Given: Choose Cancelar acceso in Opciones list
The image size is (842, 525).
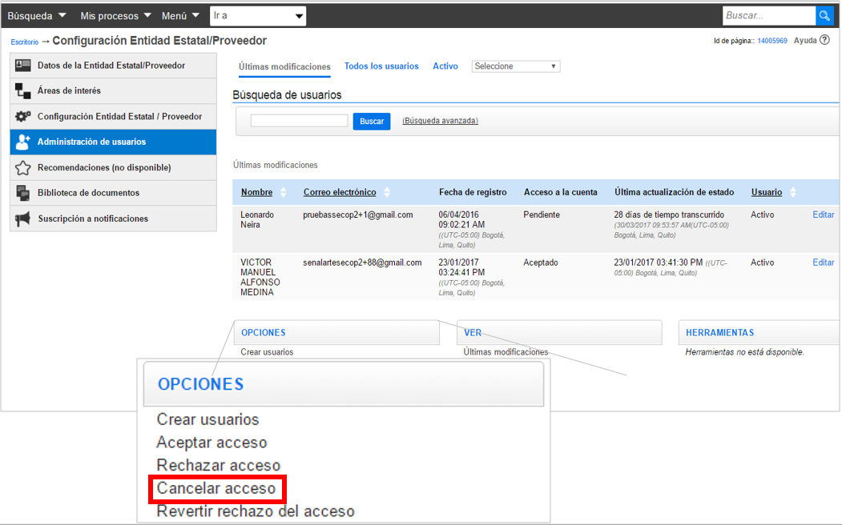Looking at the screenshot, I should pyautogui.click(x=216, y=488).
